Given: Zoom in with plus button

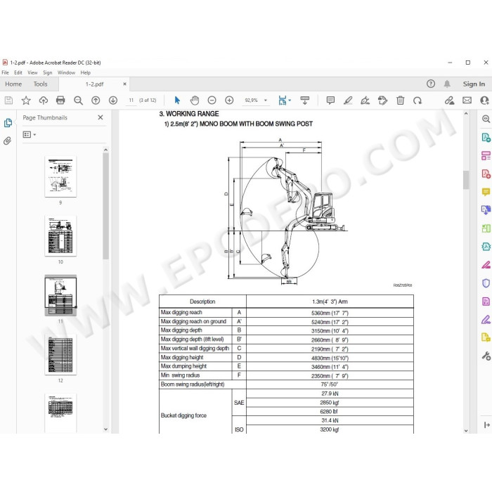Looking at the screenshot, I should [229, 101].
